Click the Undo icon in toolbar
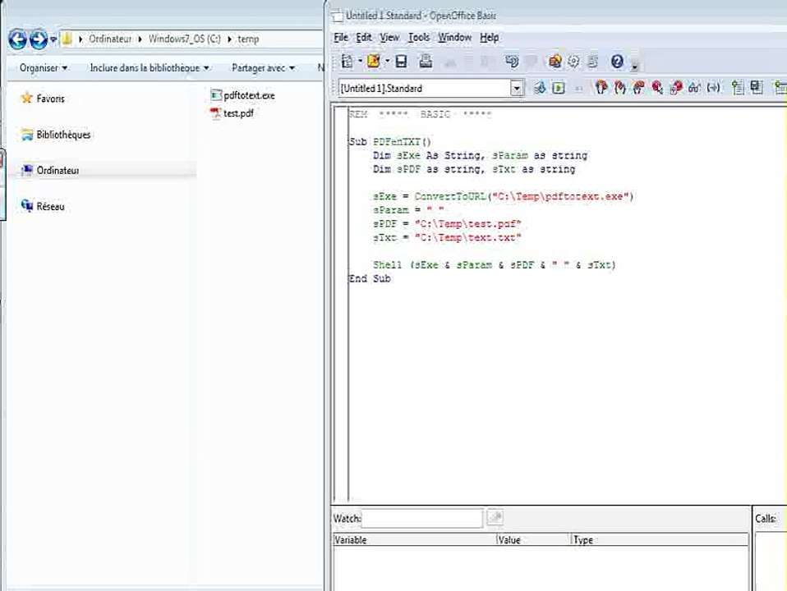Screen dimensions: 787x591 (x=512, y=62)
